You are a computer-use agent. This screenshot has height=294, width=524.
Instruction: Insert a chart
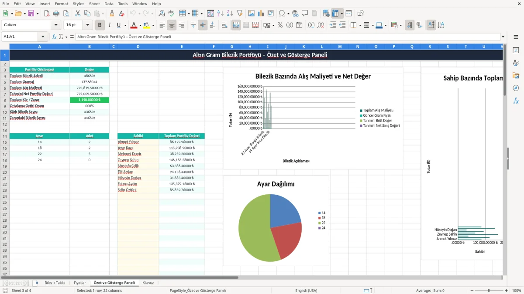coord(261,14)
